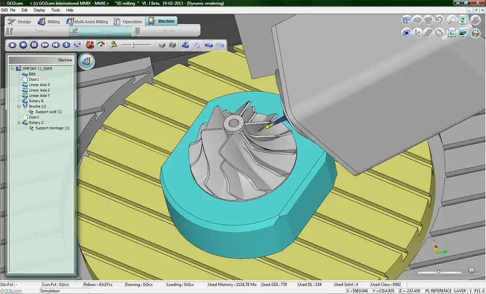Image resolution: width=486 pixels, height=294 pixels.
Task: Click the undo arrow icon
Action: (x=439, y=20)
